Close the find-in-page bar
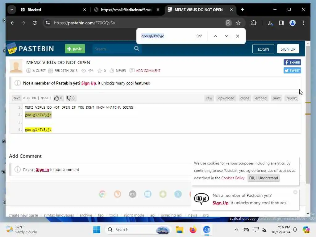The image size is (316, 237). pos(238,36)
